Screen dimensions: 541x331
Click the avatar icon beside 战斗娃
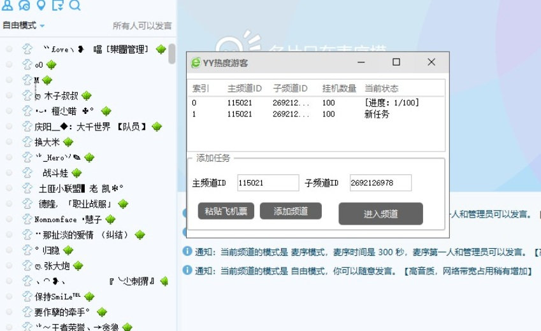(x=27, y=173)
